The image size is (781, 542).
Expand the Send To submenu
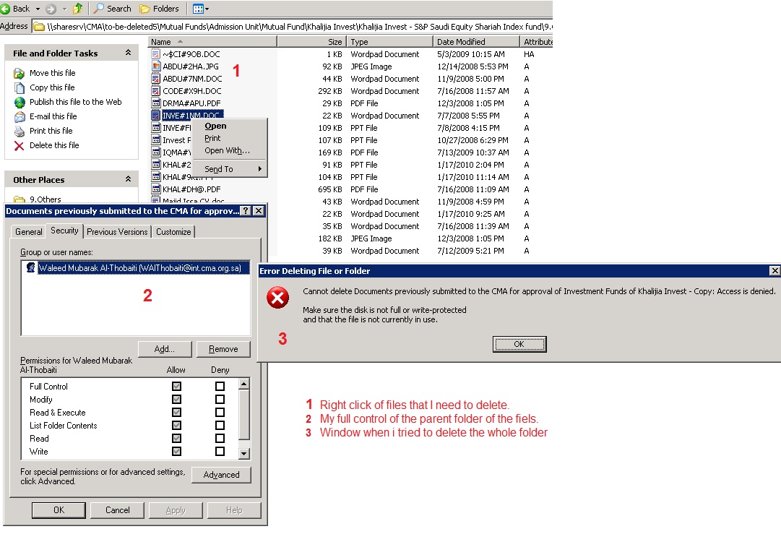tap(230, 169)
